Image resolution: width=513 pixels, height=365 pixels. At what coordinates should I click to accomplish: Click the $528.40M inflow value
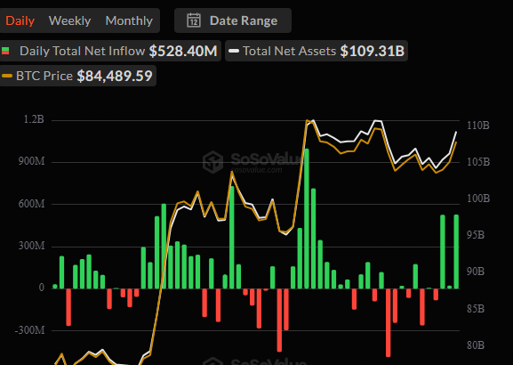(x=183, y=51)
